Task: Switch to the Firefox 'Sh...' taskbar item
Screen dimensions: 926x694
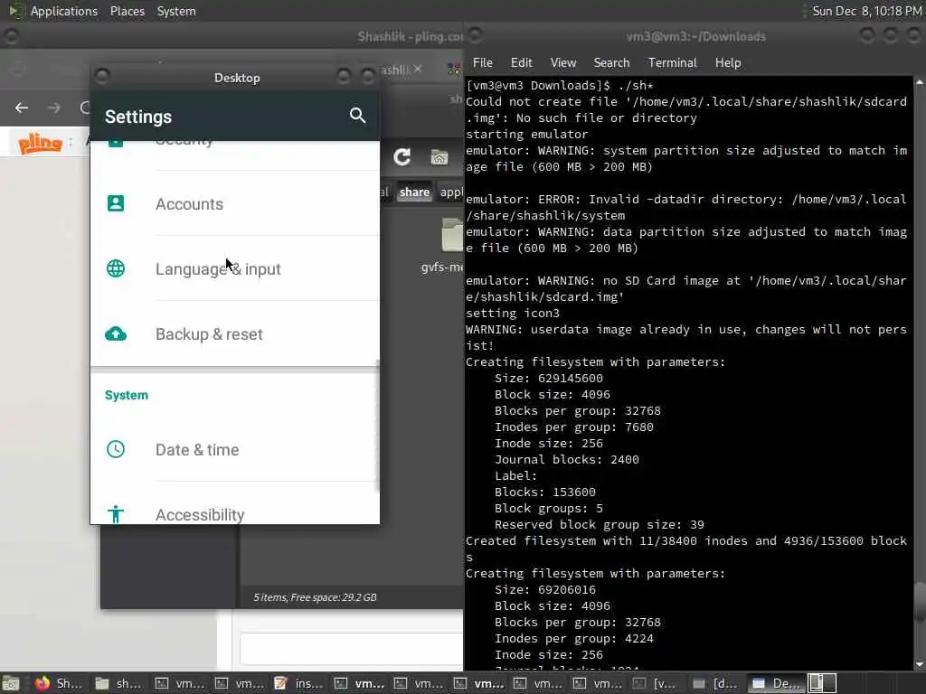Action: point(58,683)
